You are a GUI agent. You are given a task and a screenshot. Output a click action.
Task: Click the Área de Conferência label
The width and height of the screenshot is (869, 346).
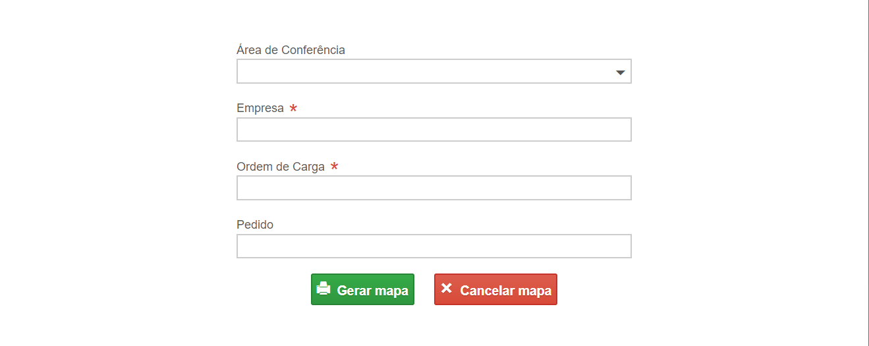(x=291, y=50)
